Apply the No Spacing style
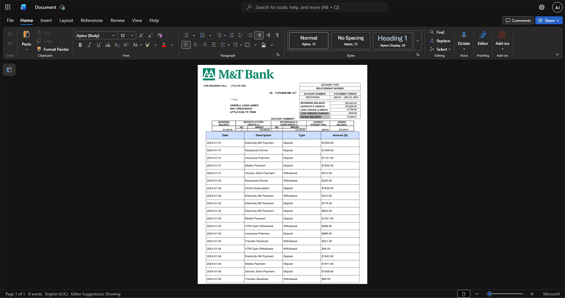This screenshot has width=565, height=298. (351, 41)
